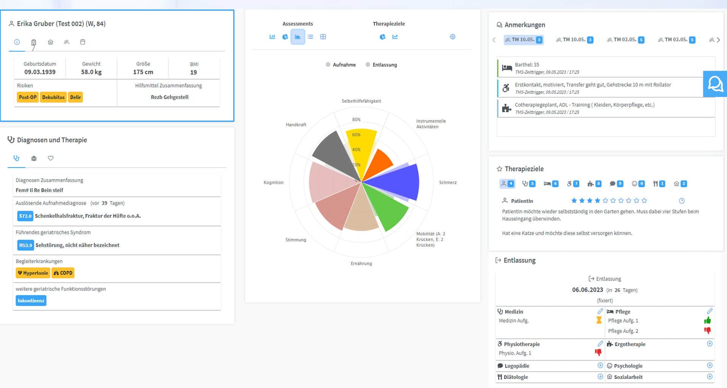Open the patient home tab

pos(50,42)
